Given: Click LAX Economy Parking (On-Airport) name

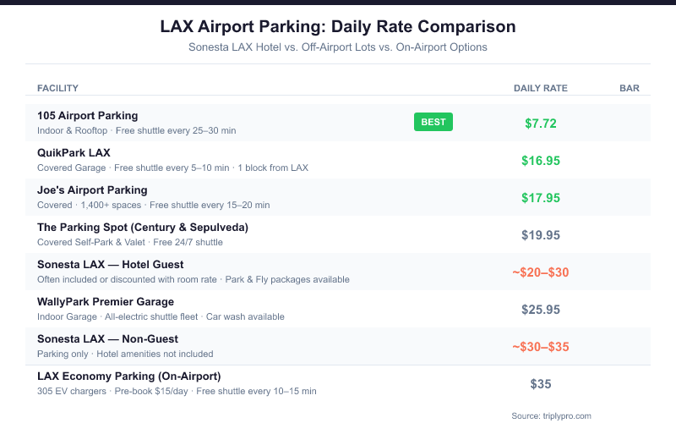Looking at the screenshot, I should click(128, 376).
